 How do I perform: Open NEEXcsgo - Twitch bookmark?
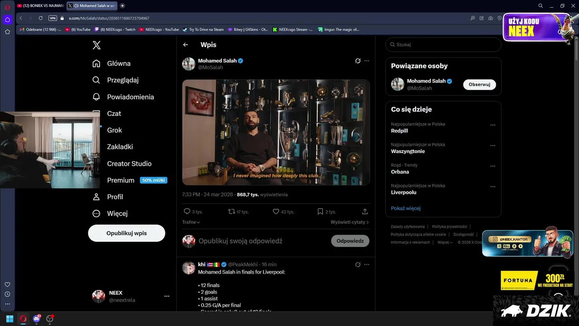tap(115, 29)
